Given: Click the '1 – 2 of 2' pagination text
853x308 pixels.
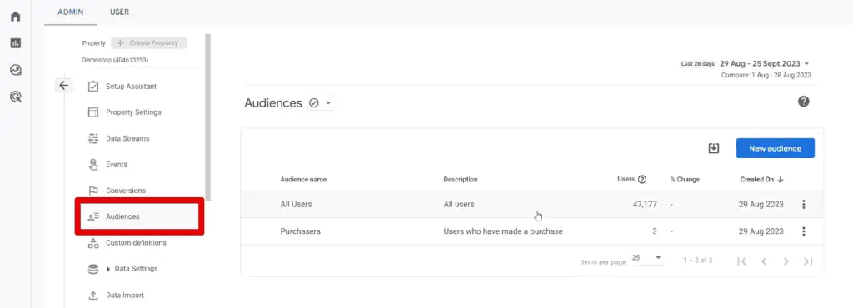Looking at the screenshot, I should coord(698,261).
